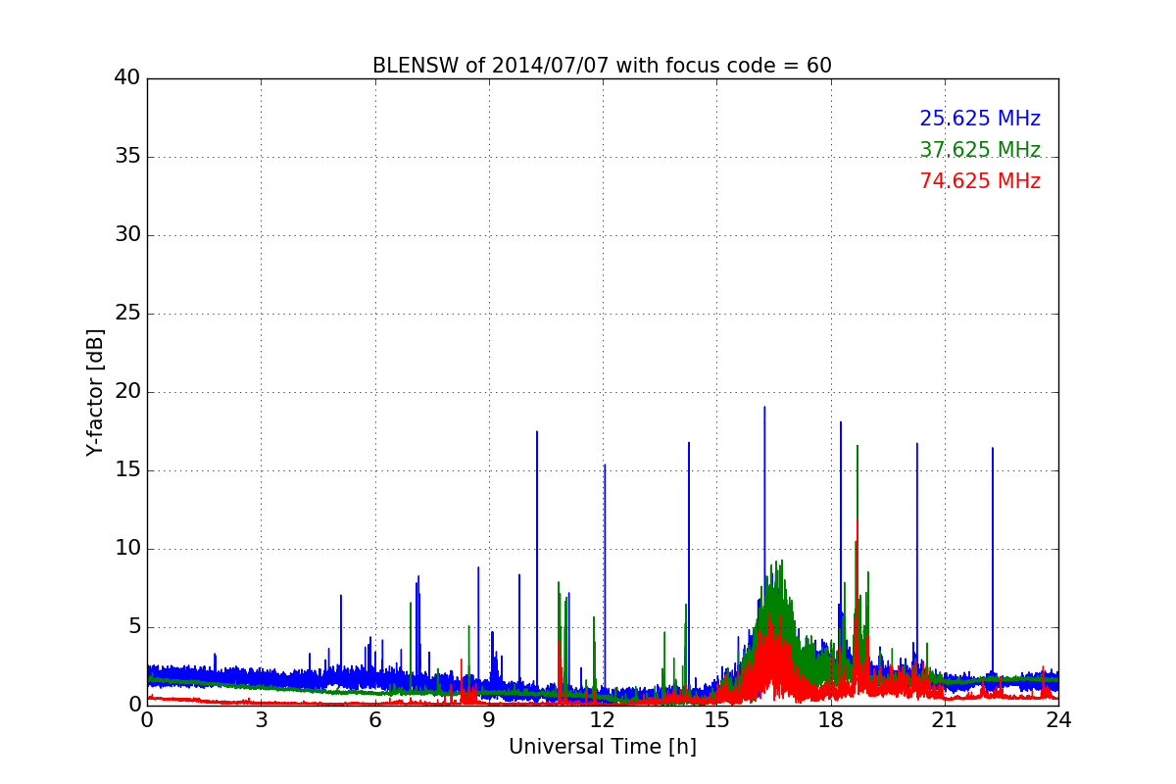The image size is (1176, 784).
Task: Click the Universal Time [h] axis label
Action: [x=602, y=747]
